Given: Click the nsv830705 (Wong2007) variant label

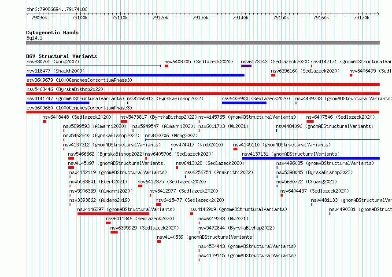Looking at the screenshot, I should click(53, 62).
